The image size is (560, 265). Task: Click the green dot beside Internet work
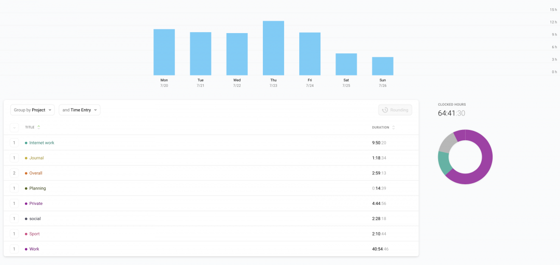[x=26, y=143]
